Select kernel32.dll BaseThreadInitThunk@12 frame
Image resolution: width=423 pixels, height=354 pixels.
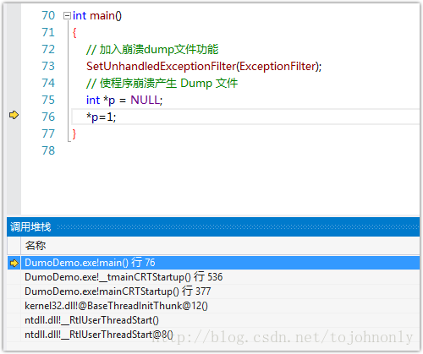213,306
